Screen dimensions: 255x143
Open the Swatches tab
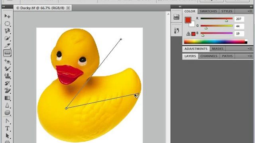point(208,11)
